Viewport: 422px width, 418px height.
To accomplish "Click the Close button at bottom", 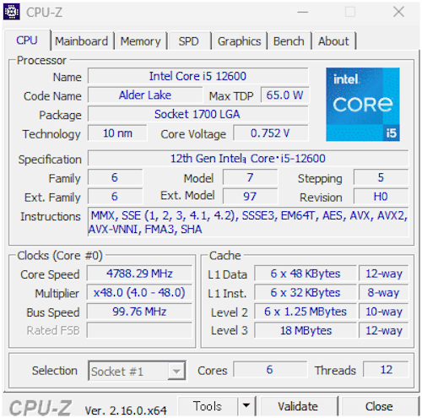I will pos(379,406).
